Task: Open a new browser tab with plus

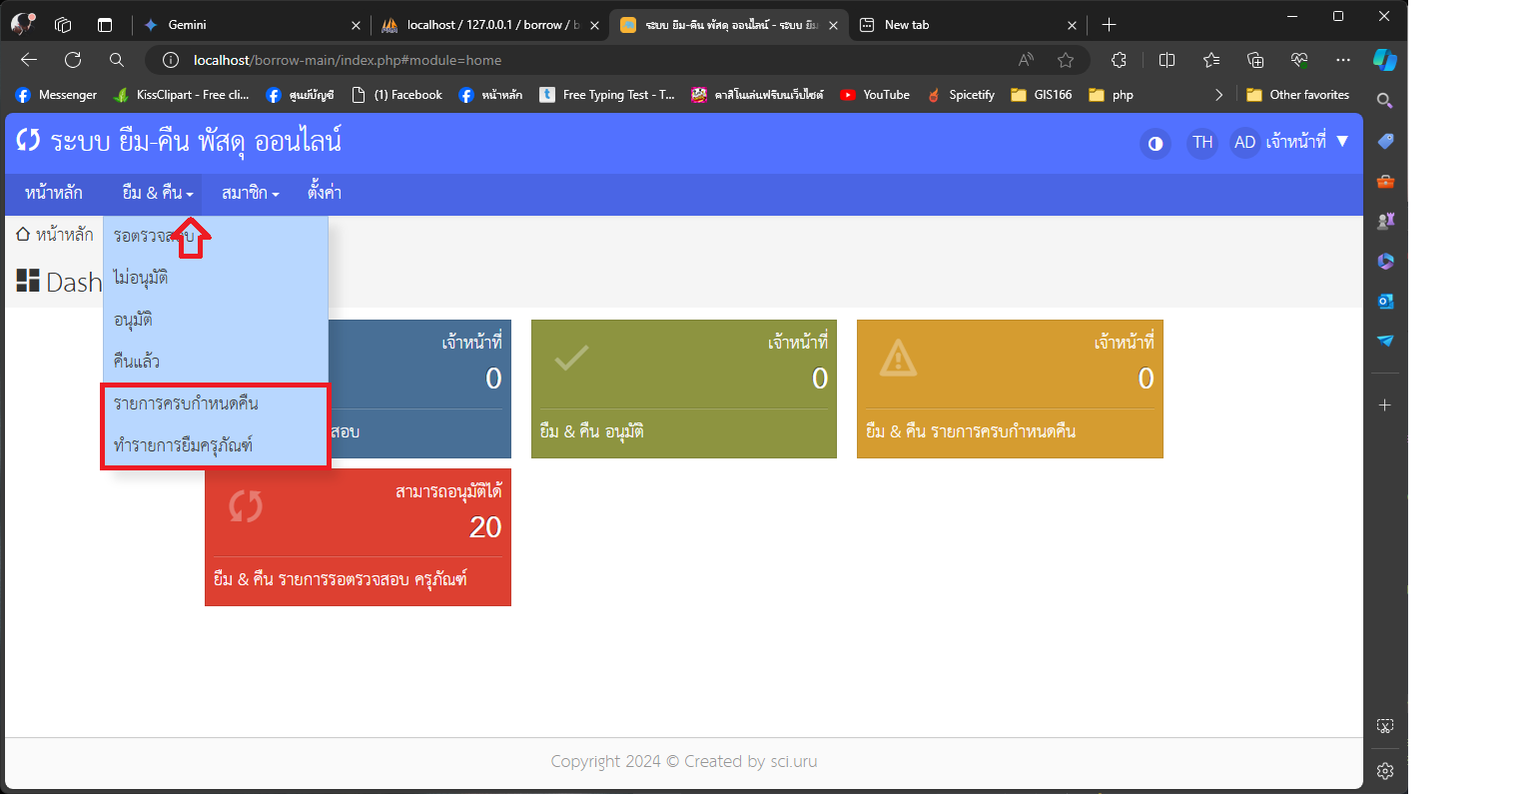Action: (1109, 25)
